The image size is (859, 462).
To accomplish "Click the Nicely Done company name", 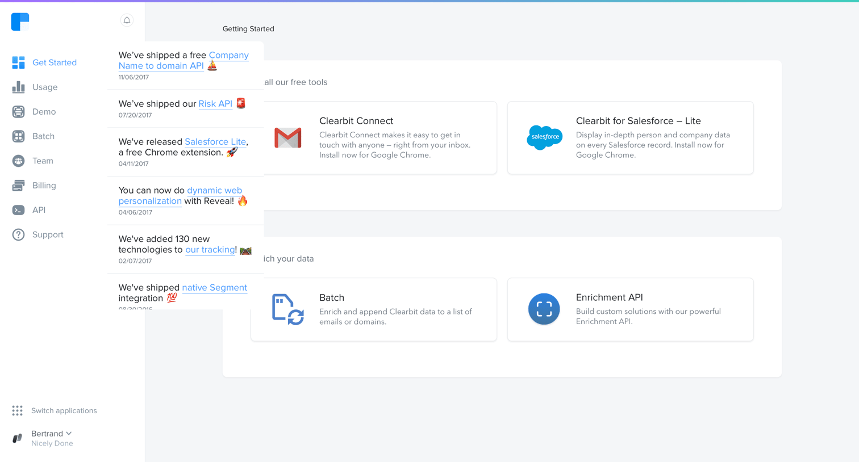I will 52,443.
